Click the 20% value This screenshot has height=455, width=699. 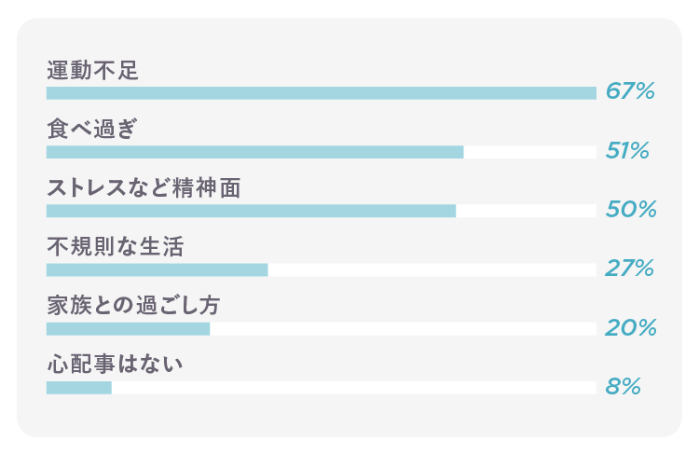[631, 327]
